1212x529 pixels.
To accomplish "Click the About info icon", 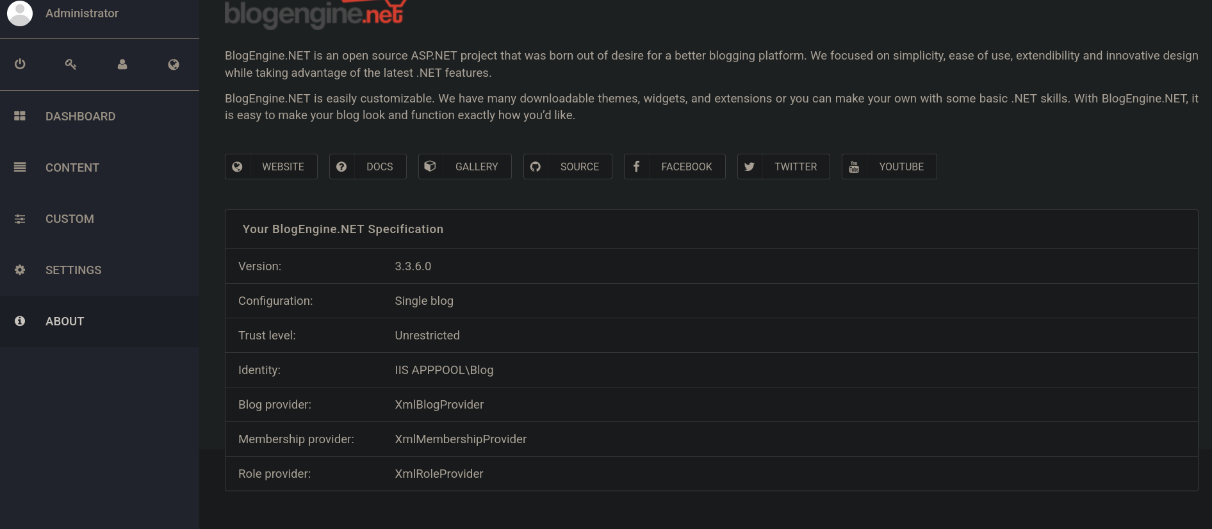I will pyautogui.click(x=20, y=321).
